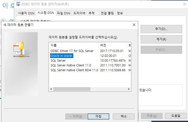188x122 pixels.
Task: Click the 추가(D)... button
Action: [x=161, y=29]
